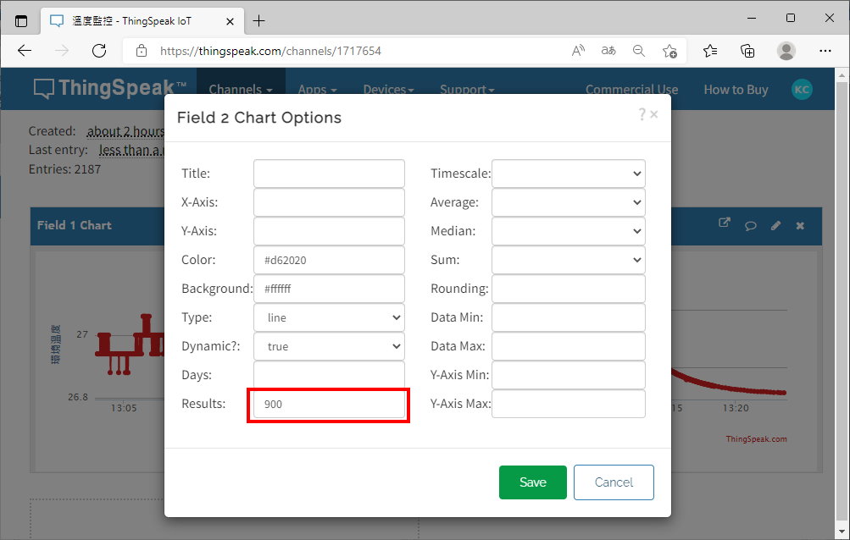Open the Read Aloud icon in address bar
850x540 pixels.
578,51
